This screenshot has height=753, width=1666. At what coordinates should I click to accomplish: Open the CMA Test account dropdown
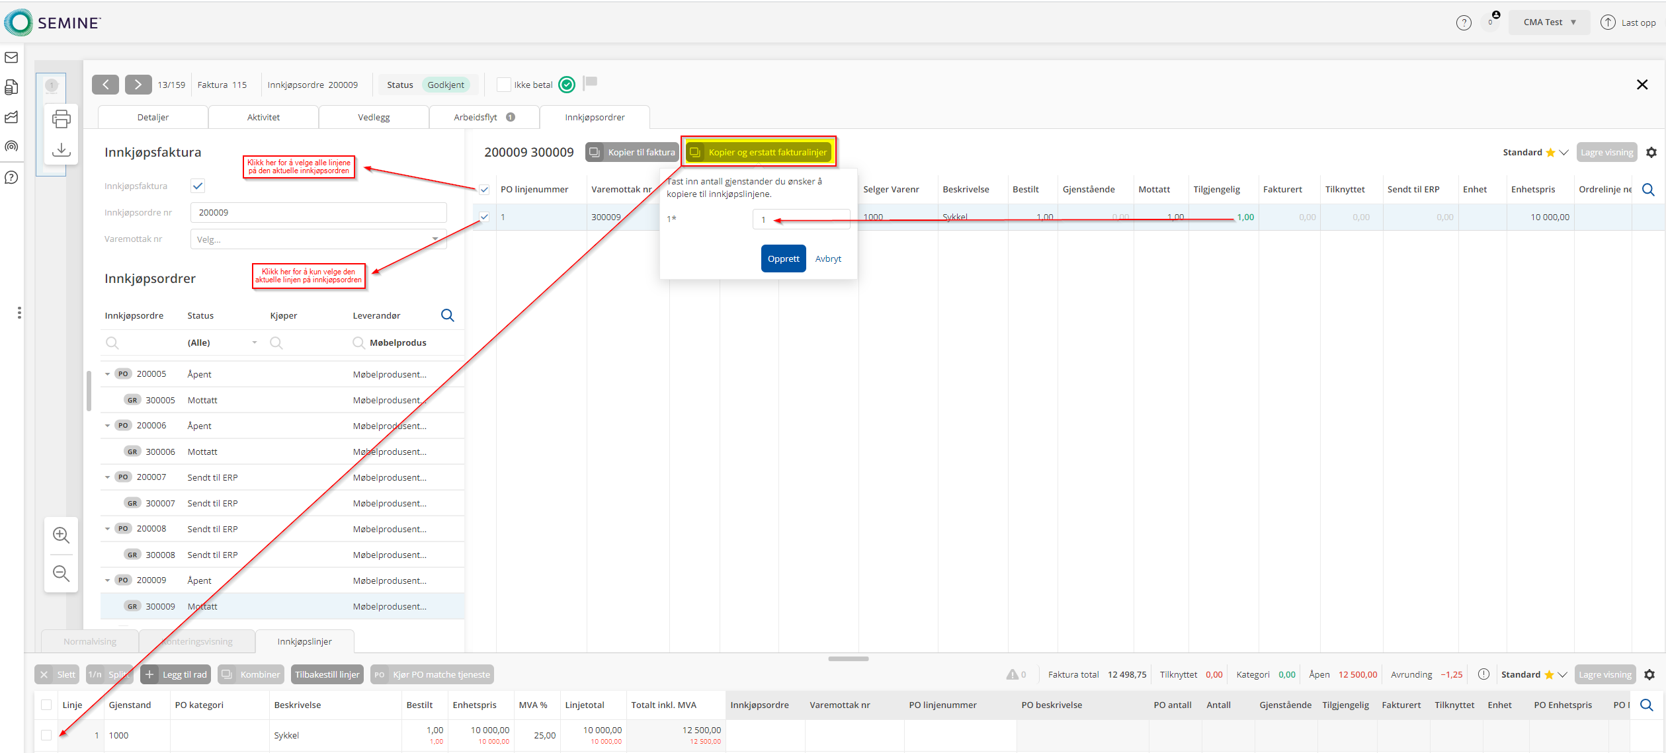(1549, 22)
